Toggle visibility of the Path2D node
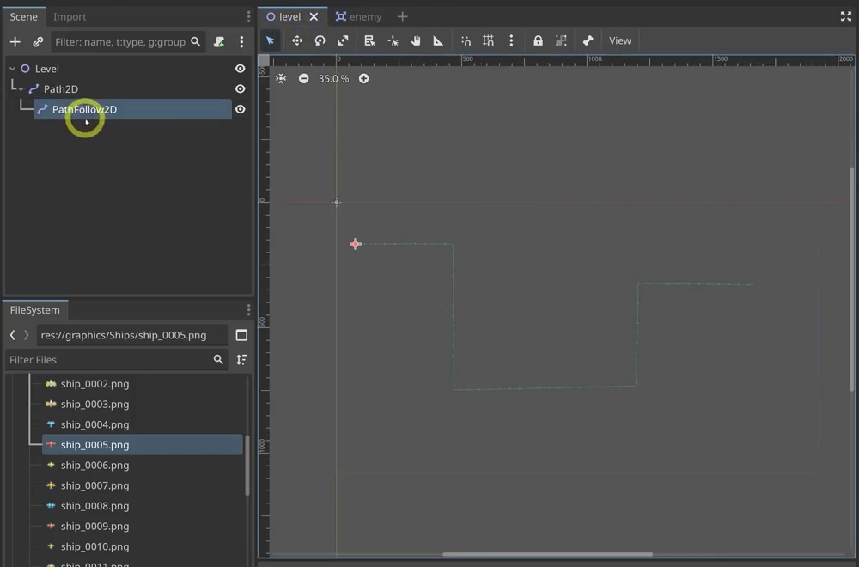The height and width of the screenshot is (567, 859). click(x=240, y=88)
